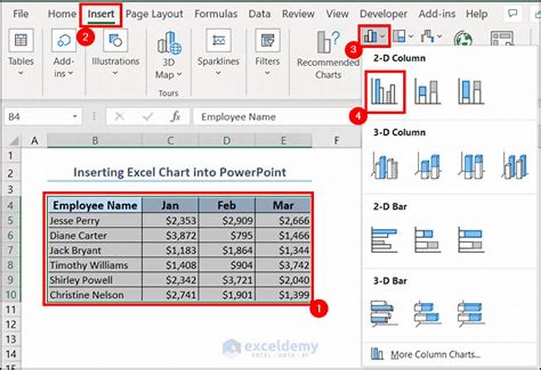Select 3-D Clustered Bar chart

coord(384,313)
